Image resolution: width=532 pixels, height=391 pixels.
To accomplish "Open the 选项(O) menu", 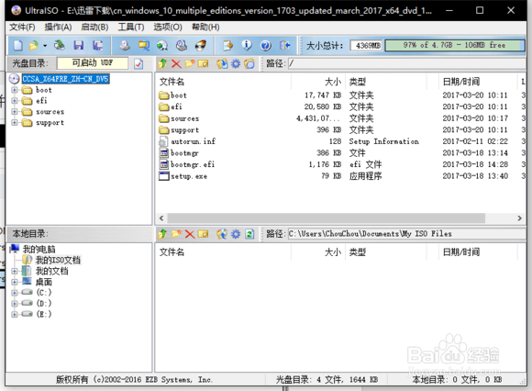I will pyautogui.click(x=168, y=27).
